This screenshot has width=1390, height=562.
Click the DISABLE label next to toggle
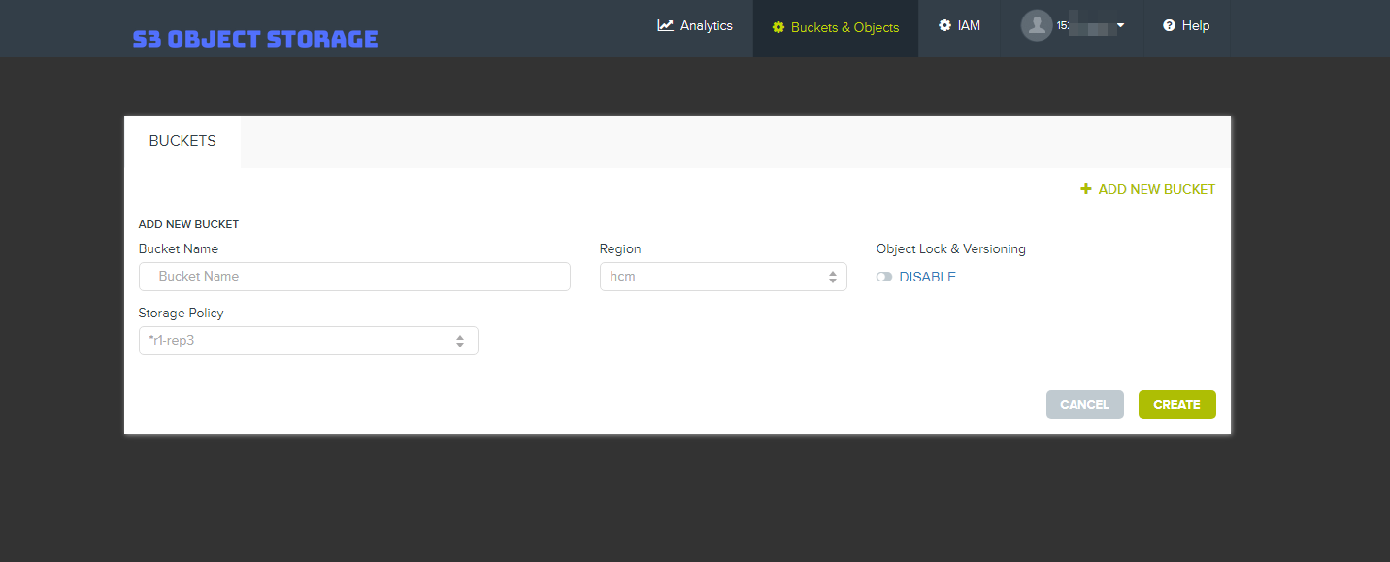pyautogui.click(x=927, y=277)
